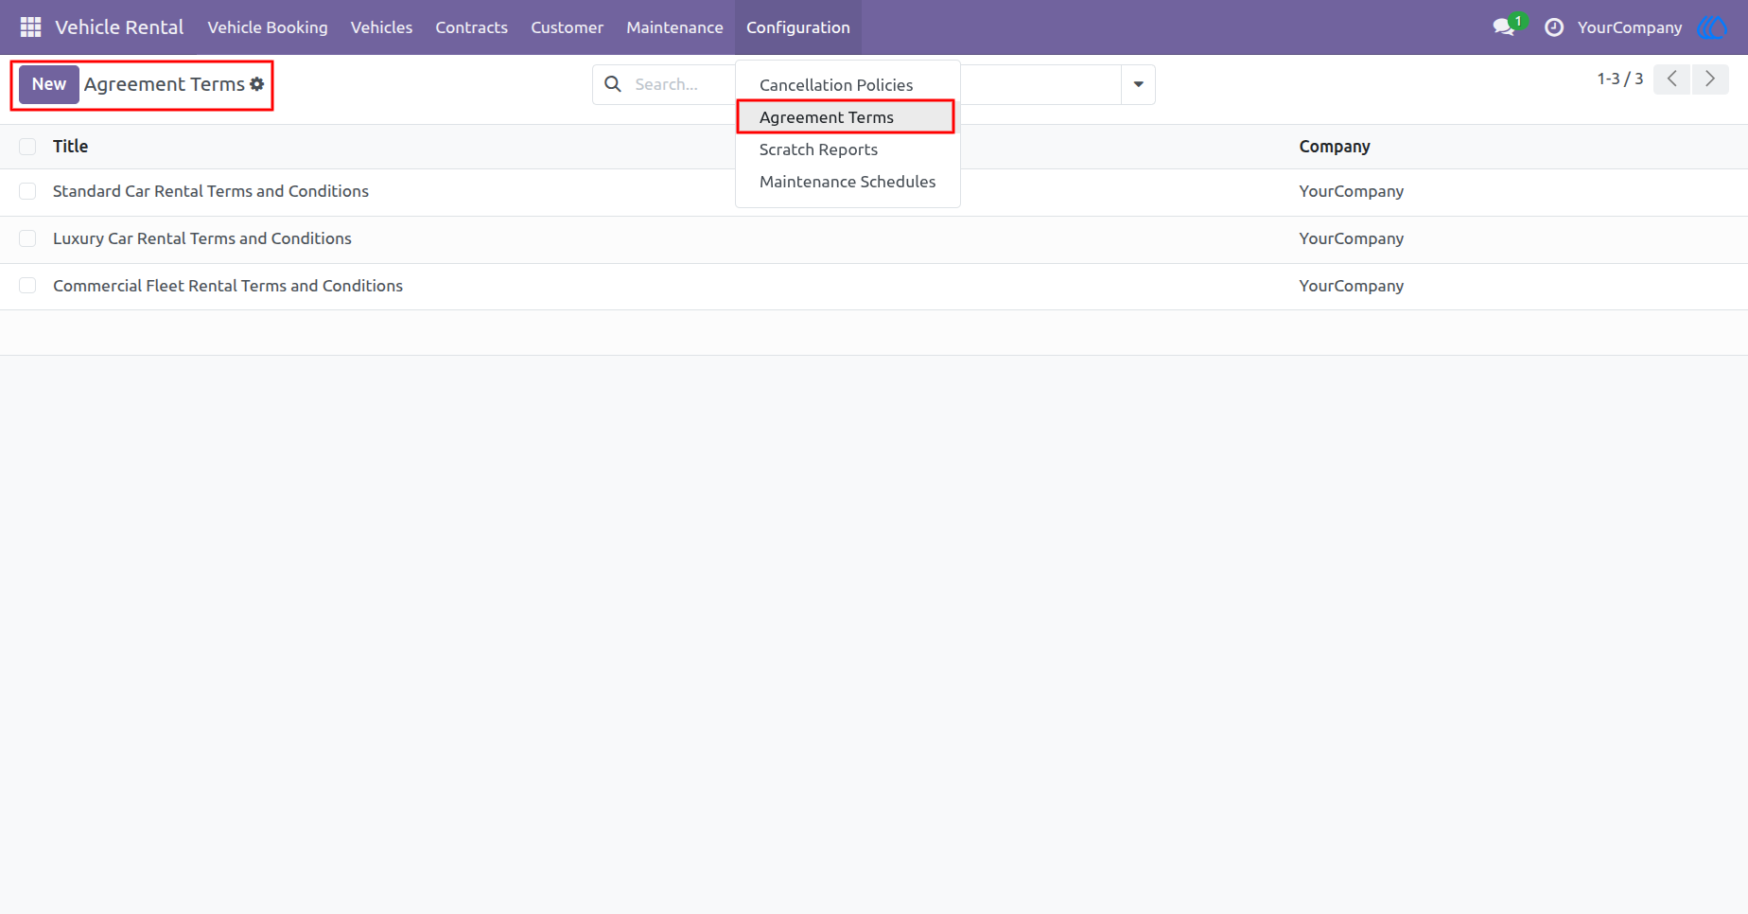1748x914 pixels.
Task: Click the user avatar icon
Action: tap(1713, 27)
